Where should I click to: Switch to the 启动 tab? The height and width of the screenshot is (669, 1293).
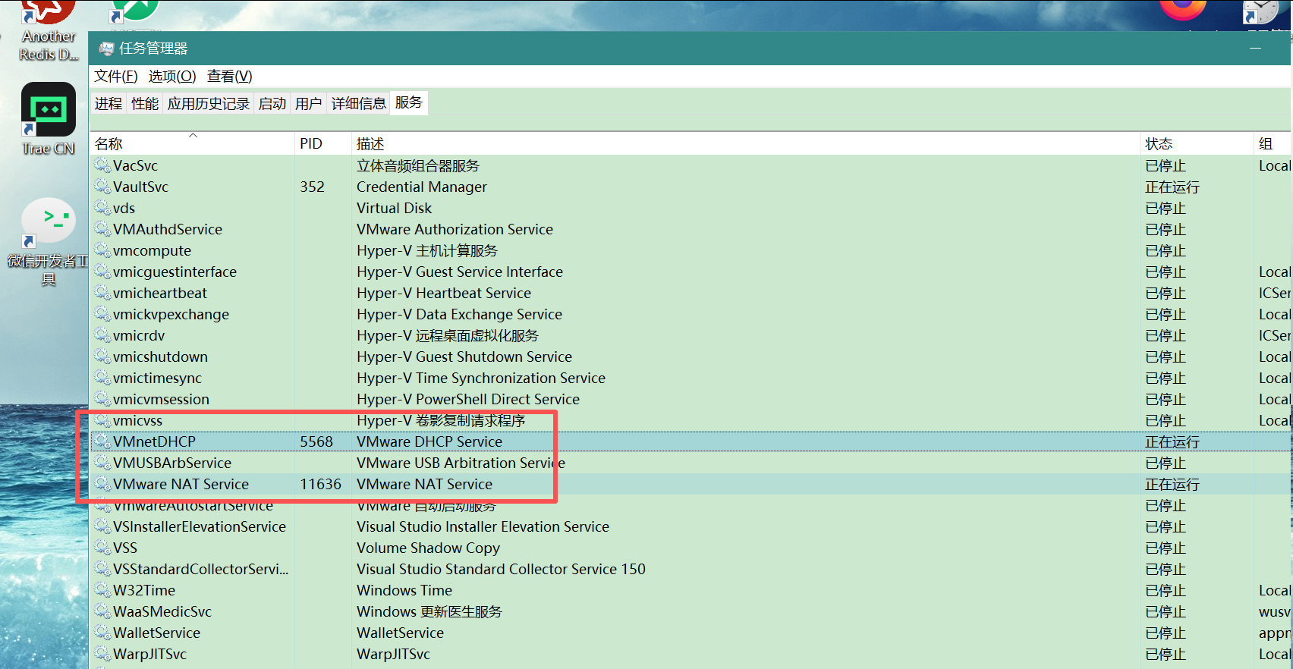coord(272,104)
